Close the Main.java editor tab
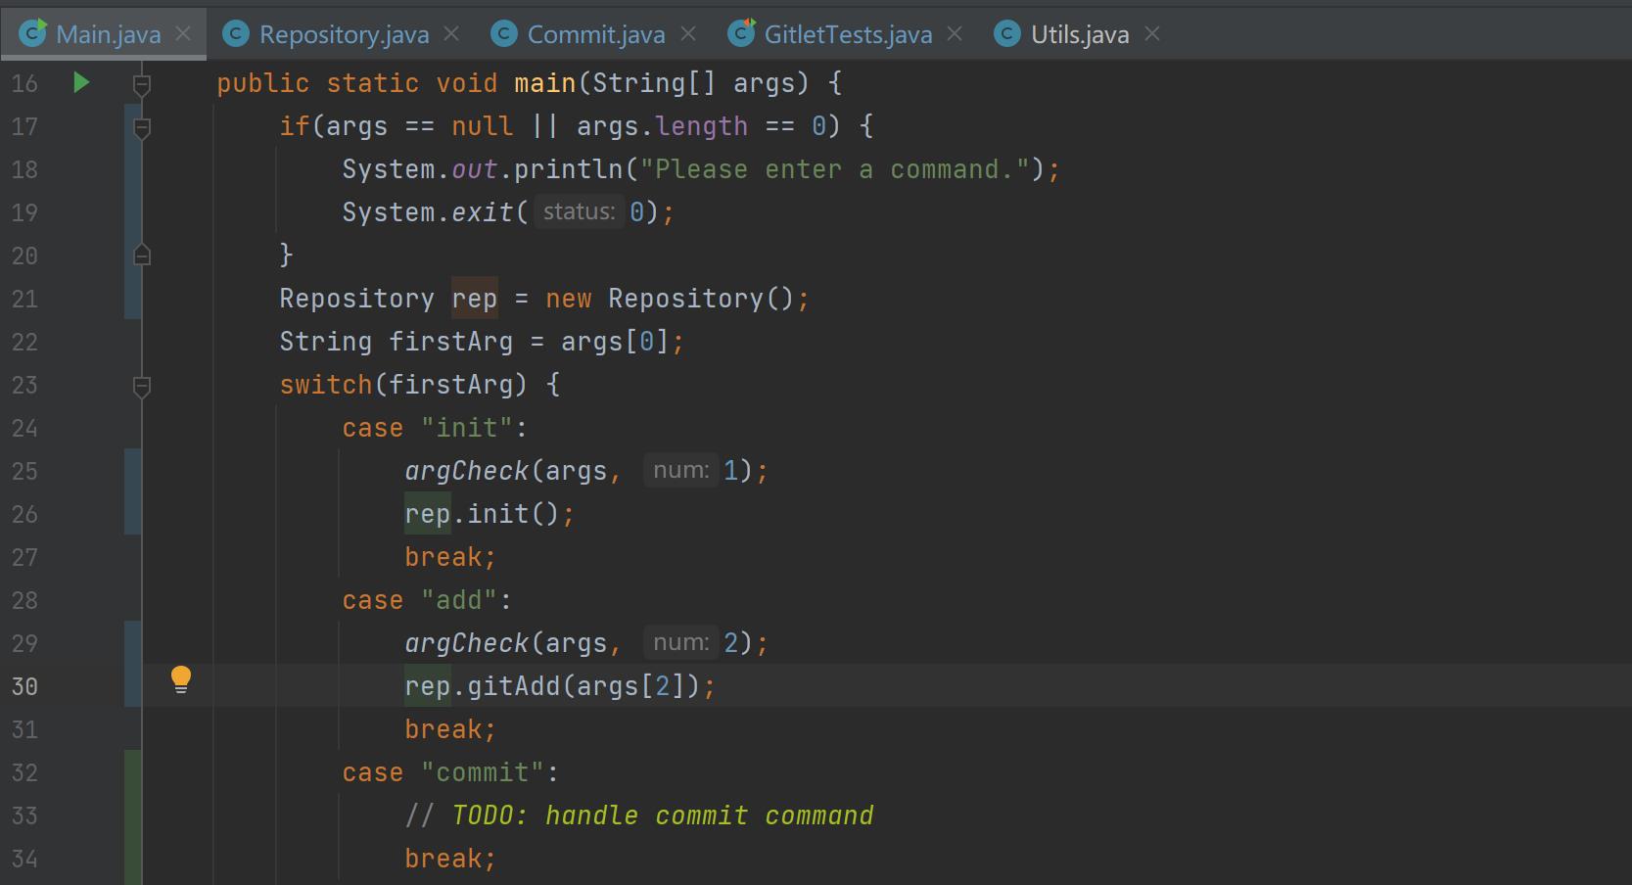This screenshot has width=1632, height=885. [x=183, y=34]
